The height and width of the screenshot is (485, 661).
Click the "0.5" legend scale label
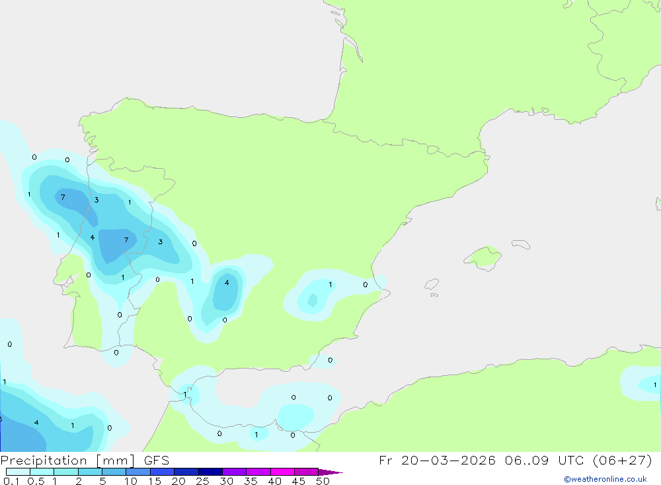click(x=36, y=481)
